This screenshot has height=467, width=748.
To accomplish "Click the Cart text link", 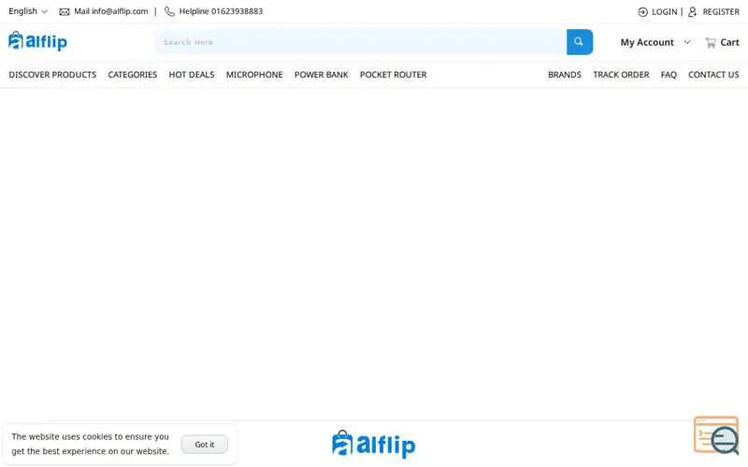I will point(729,42).
